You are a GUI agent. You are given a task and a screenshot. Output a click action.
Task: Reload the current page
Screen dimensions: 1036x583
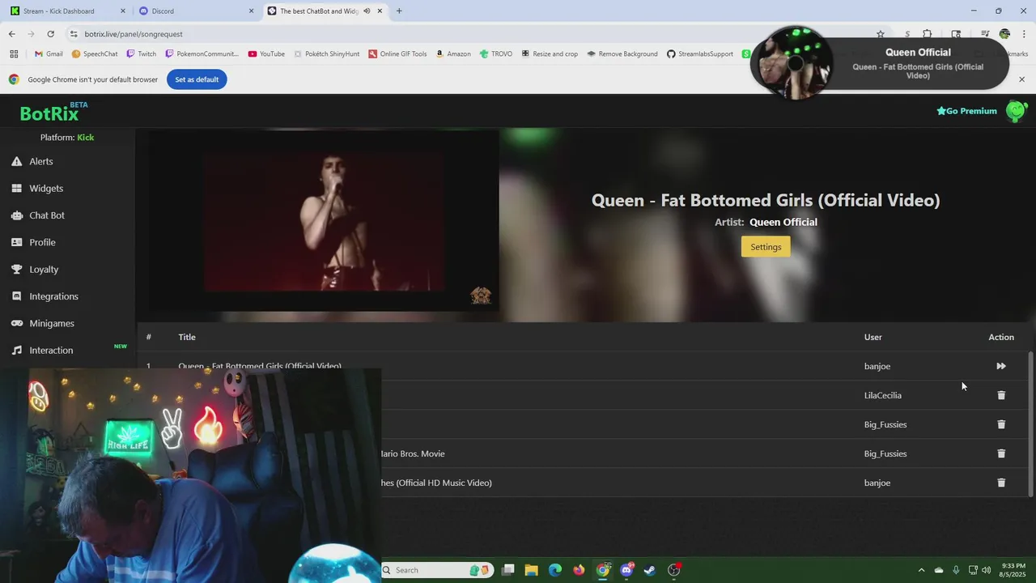coord(50,34)
